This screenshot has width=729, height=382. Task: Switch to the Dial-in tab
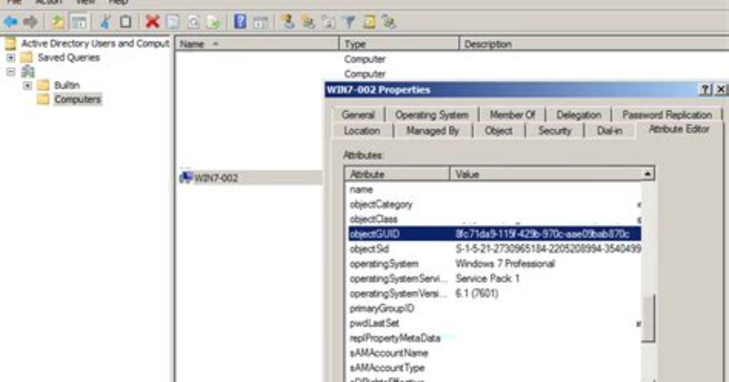609,131
